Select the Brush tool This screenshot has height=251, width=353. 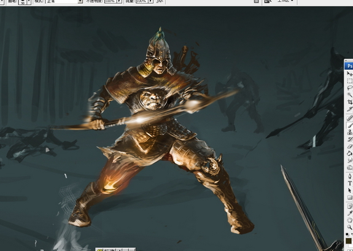[349, 125]
